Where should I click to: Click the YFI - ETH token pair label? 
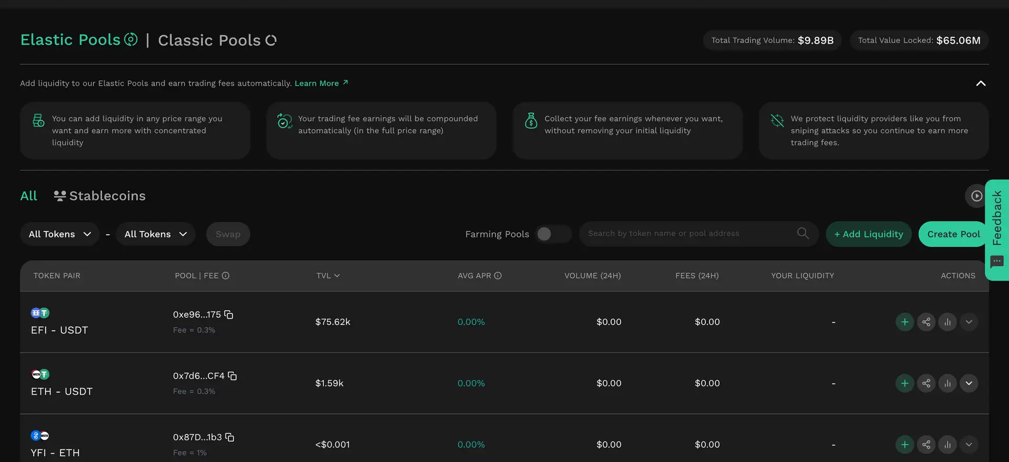tap(55, 453)
